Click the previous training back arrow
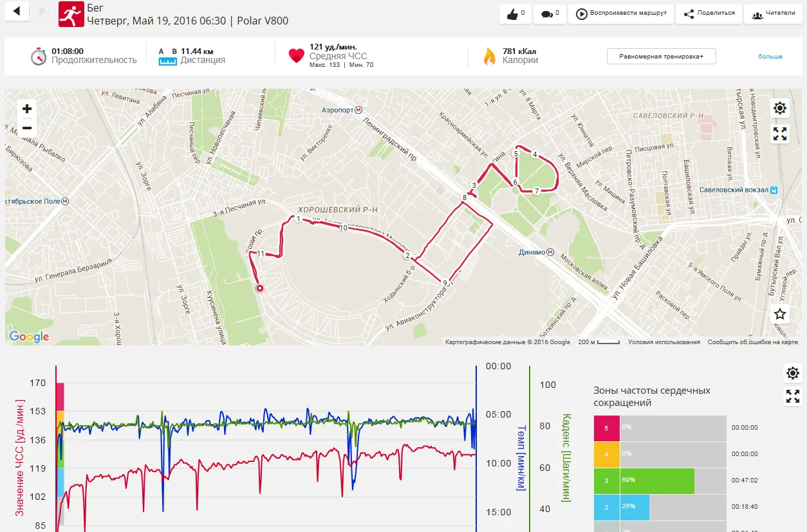The image size is (807, 532). tap(17, 10)
